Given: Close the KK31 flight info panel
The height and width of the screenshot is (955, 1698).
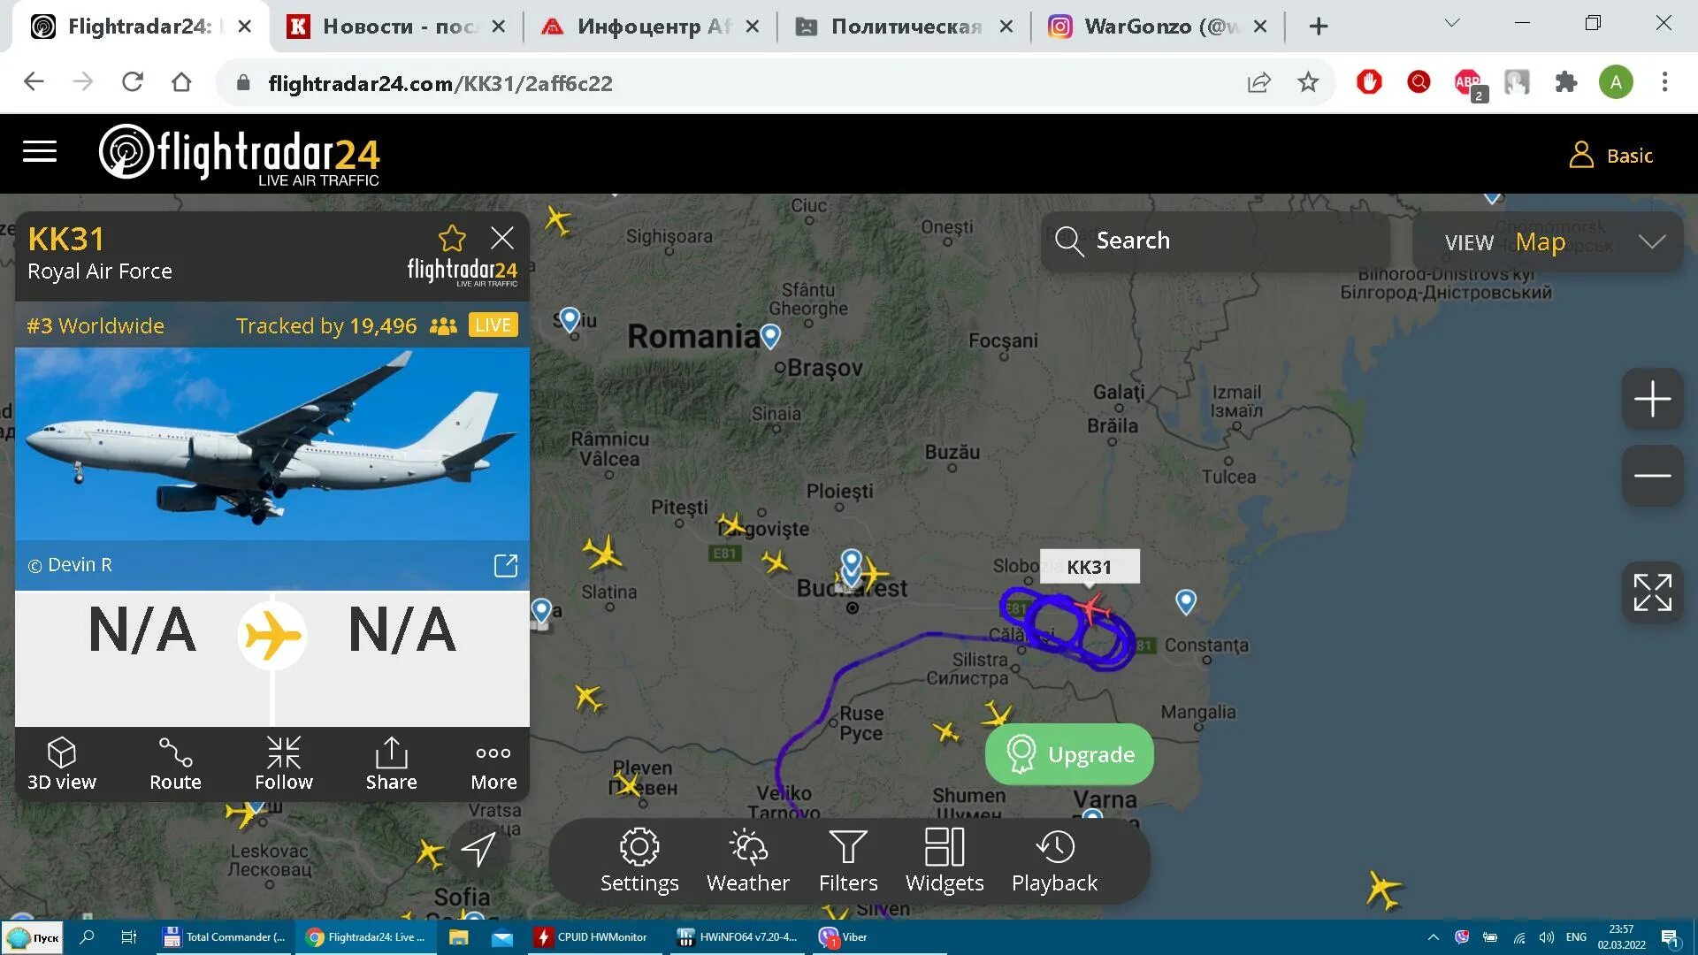Looking at the screenshot, I should pos(501,238).
